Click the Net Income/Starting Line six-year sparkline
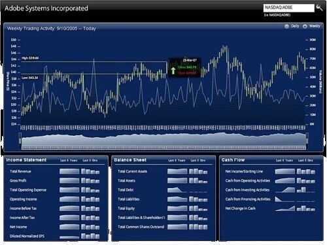This screenshot has height=245, width=327. pos(285,171)
